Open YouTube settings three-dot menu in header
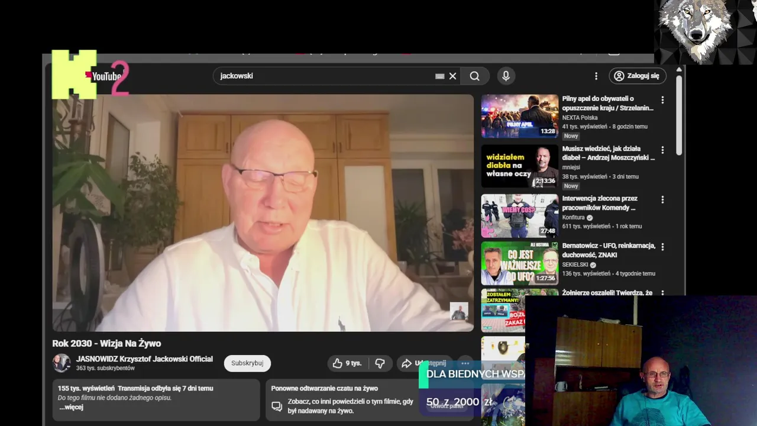 point(596,76)
